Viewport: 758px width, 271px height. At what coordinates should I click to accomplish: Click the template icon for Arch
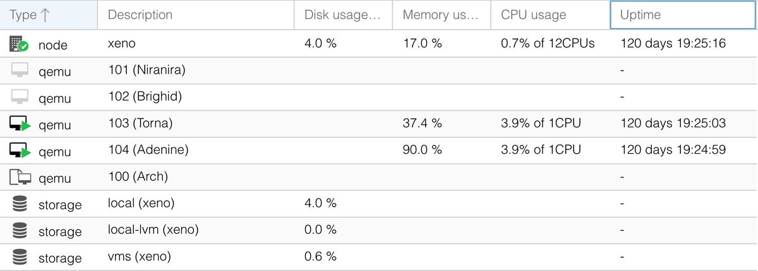[20, 177]
